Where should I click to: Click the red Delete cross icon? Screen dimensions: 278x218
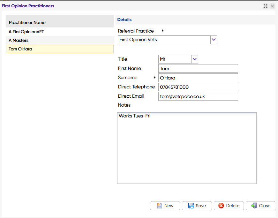click(x=221, y=206)
